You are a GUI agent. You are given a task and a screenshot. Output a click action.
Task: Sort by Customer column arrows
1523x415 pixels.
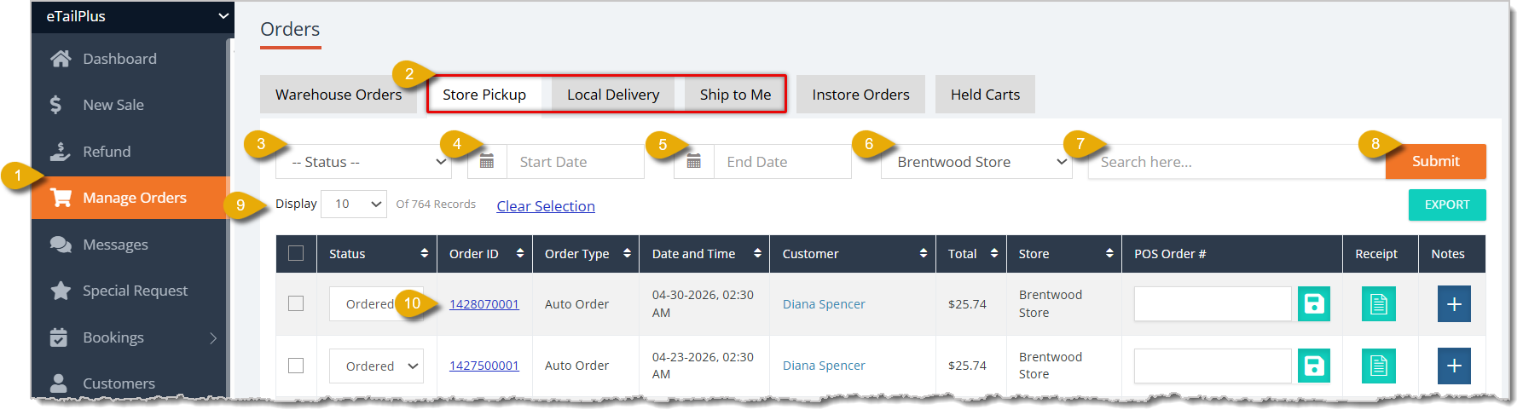(924, 254)
